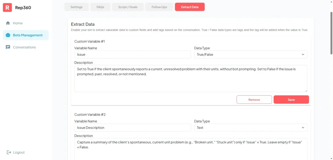Open the FAQs tab
333x160 pixels.
point(100,7)
